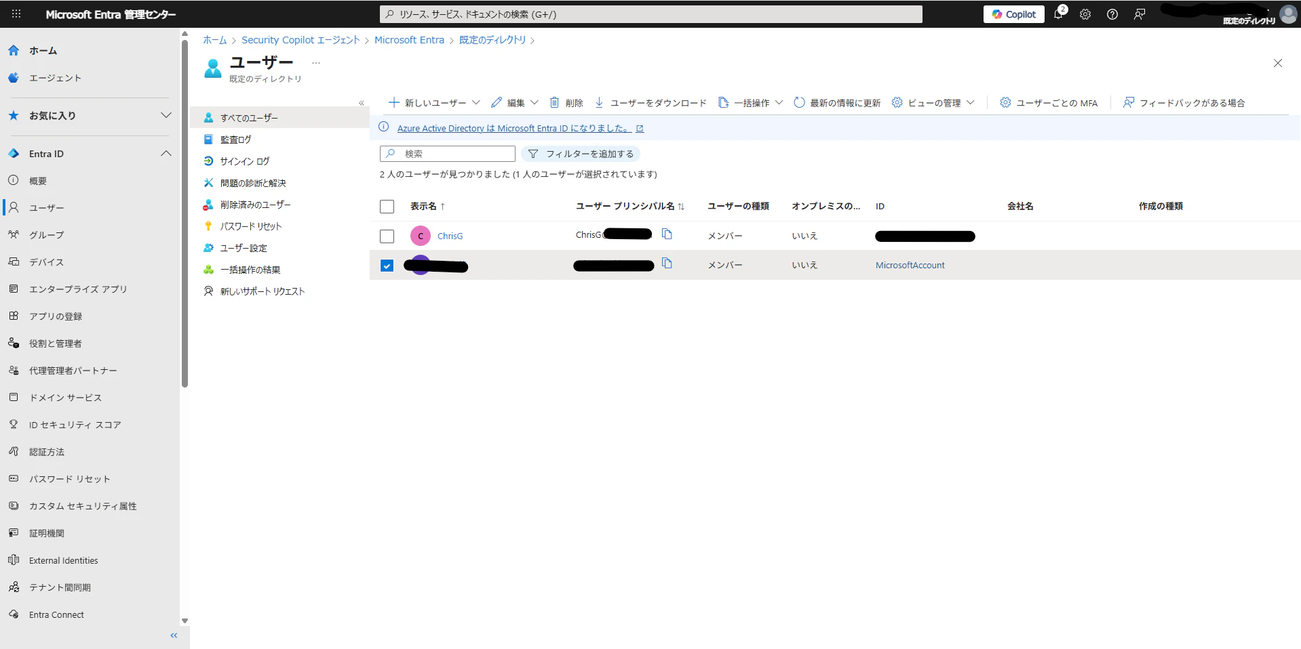Click the 監査ログ icon

(x=209, y=139)
